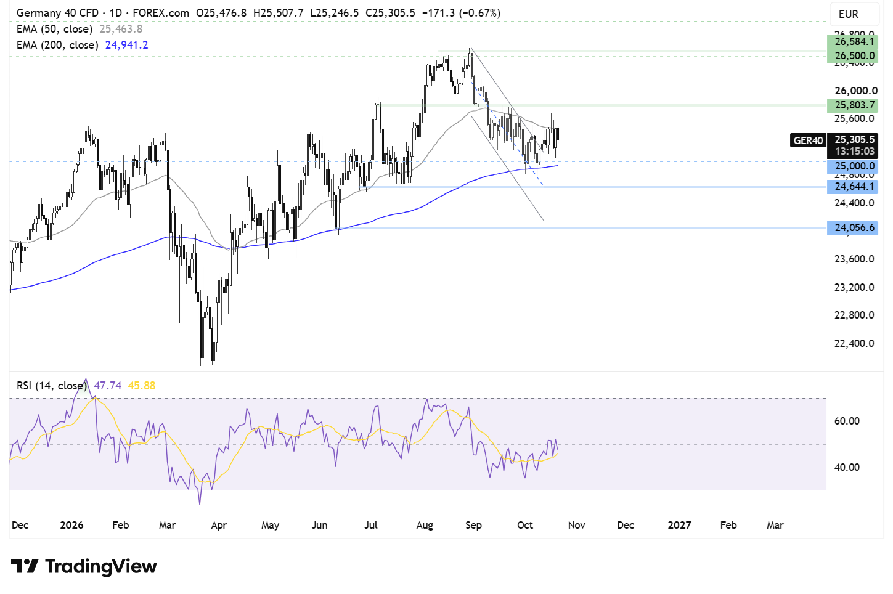The height and width of the screenshot is (594, 893).
Task: Click the Apr label on time axis
Action: click(219, 526)
